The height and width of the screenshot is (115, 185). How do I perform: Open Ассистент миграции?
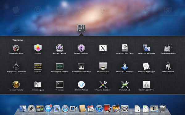146,48
